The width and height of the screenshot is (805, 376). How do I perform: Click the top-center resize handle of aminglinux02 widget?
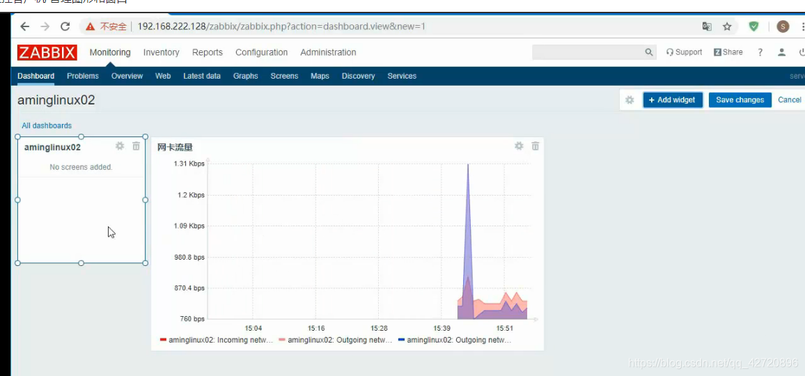point(81,136)
